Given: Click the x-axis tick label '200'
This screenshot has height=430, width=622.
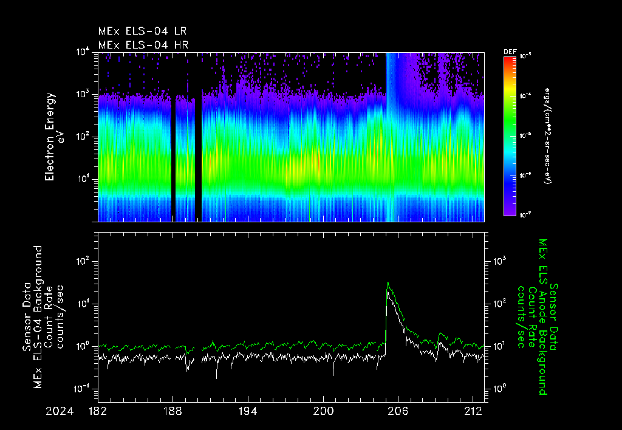Looking at the screenshot, I should 323,411.
